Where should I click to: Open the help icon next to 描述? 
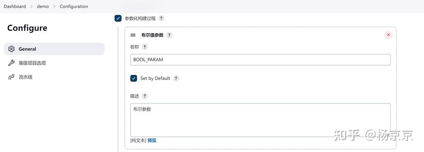145,96
